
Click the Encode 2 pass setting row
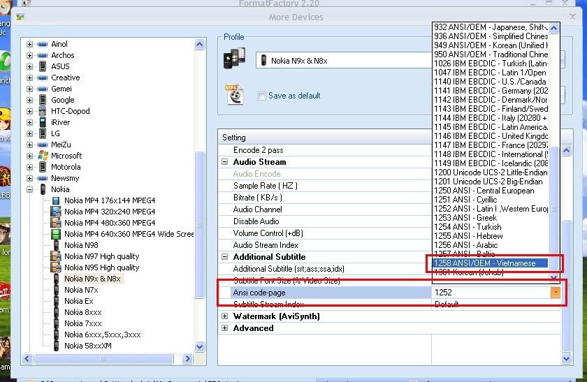(x=324, y=150)
